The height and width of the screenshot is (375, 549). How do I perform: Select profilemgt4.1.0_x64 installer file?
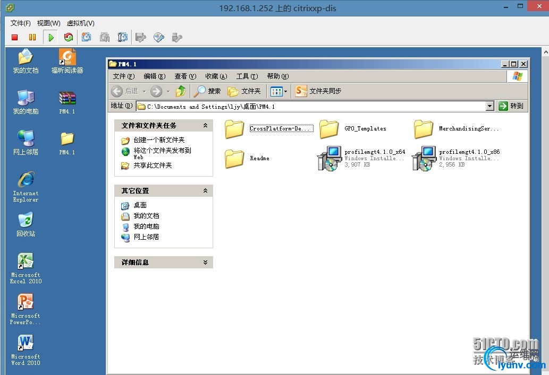(361, 158)
